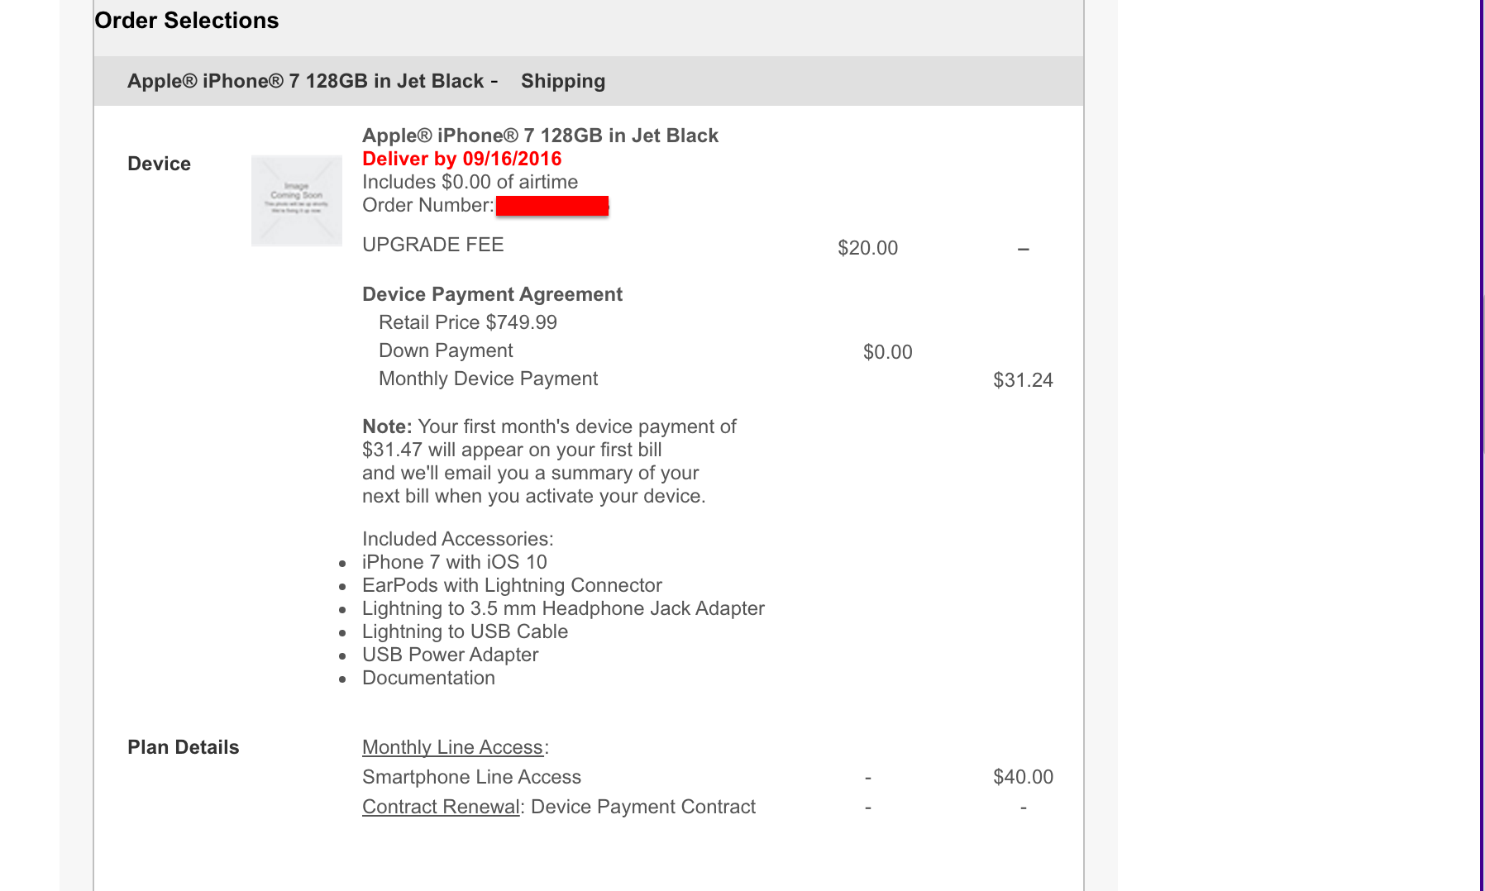This screenshot has width=1485, height=891.
Task: Click the device image placeholder thumbnail
Action: 297,201
